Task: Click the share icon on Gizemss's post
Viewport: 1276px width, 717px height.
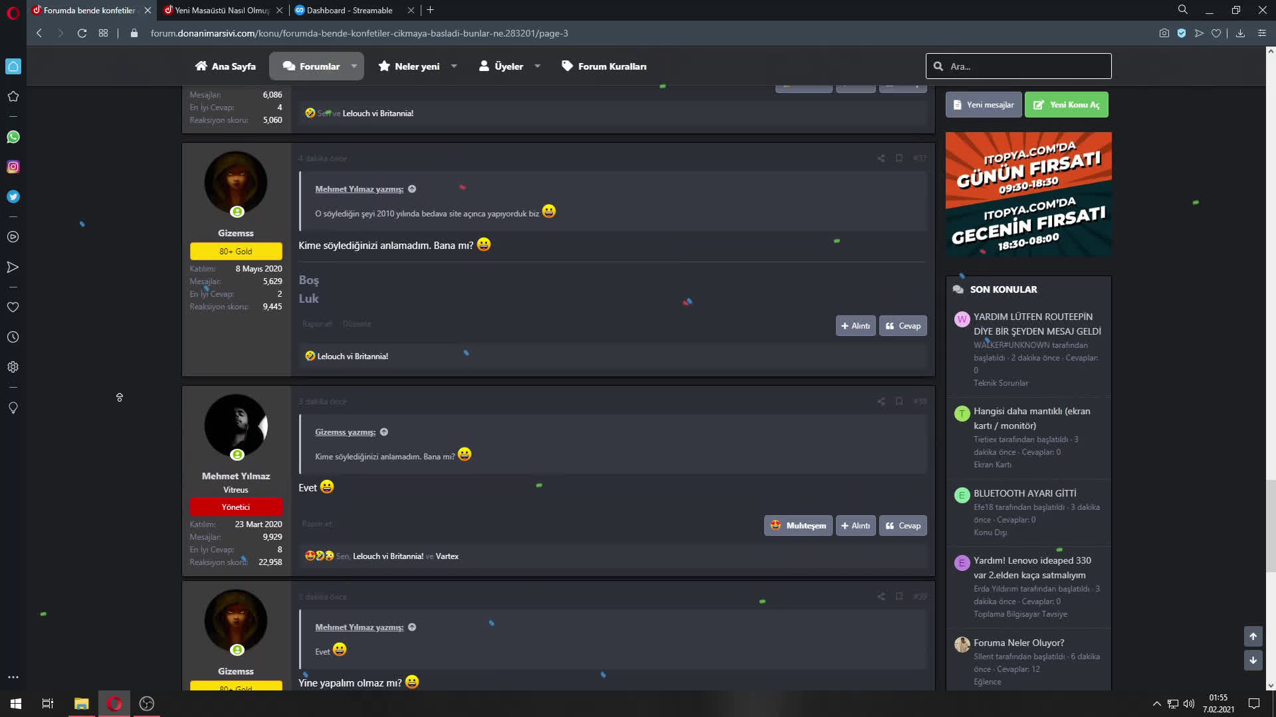Action: 881,158
